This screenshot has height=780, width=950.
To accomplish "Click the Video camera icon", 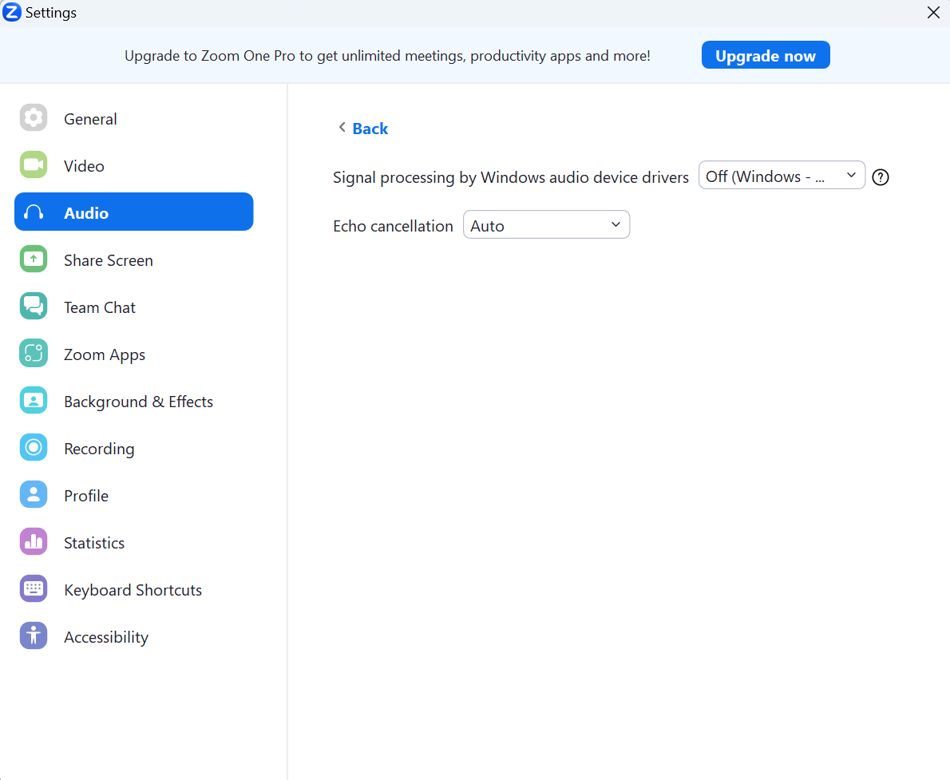I will [x=34, y=164].
